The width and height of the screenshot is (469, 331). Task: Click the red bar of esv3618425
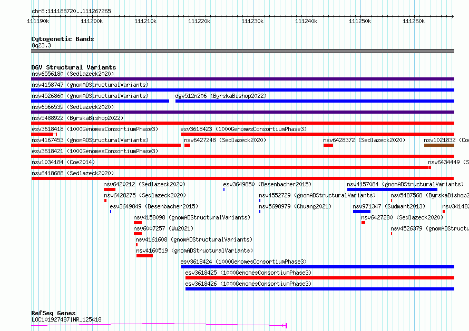[320, 278]
